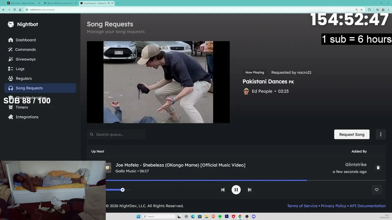The image size is (392, 220).
Task: Open the API Documentation link
Action: click(x=367, y=206)
